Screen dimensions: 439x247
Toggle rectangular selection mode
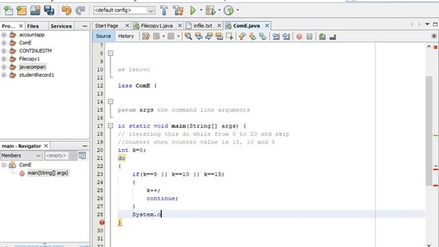click(x=229, y=36)
